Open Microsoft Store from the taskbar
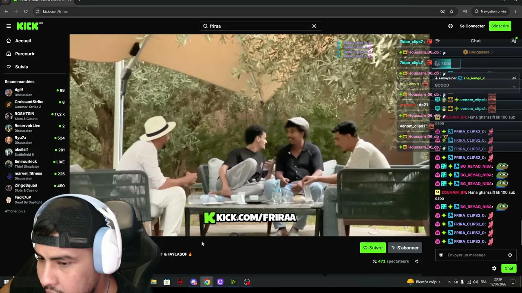Viewport: 522px width, 293px height. click(x=167, y=282)
